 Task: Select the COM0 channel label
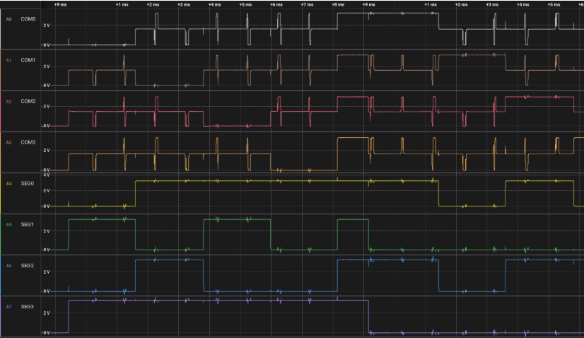tap(28, 19)
